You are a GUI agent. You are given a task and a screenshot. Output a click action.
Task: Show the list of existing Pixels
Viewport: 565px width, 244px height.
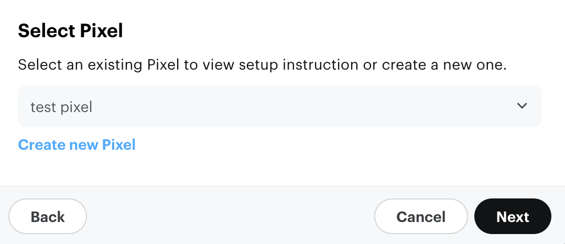(x=279, y=106)
